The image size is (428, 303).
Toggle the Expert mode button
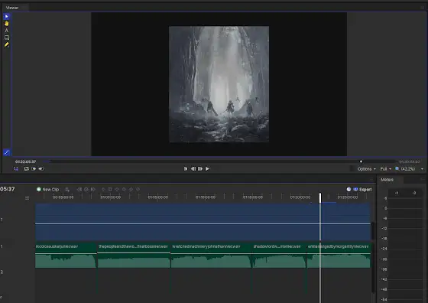(x=362, y=189)
